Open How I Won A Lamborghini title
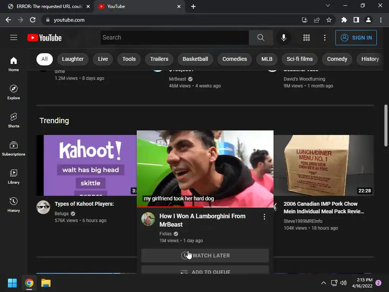 pyautogui.click(x=202, y=220)
